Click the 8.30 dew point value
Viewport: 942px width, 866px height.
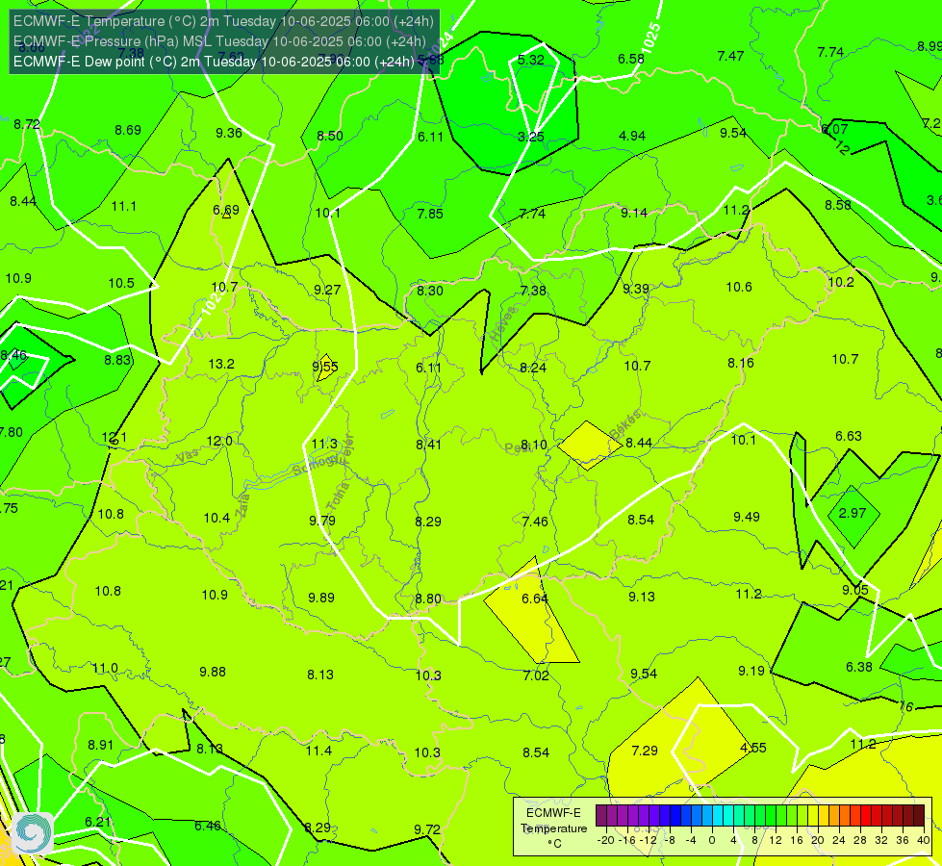[430, 291]
